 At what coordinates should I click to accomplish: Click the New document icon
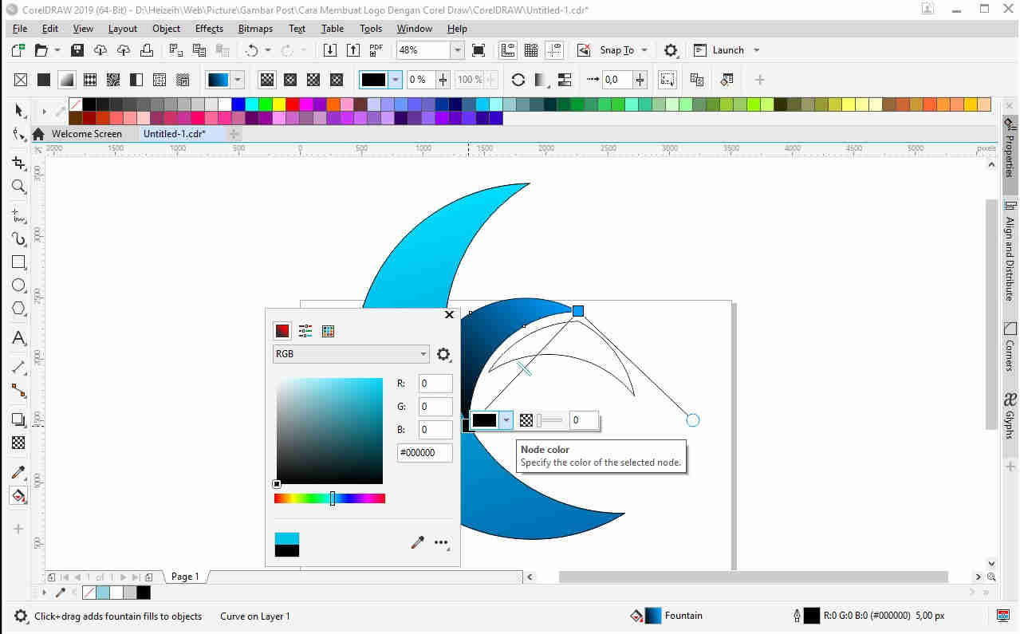tap(18, 50)
